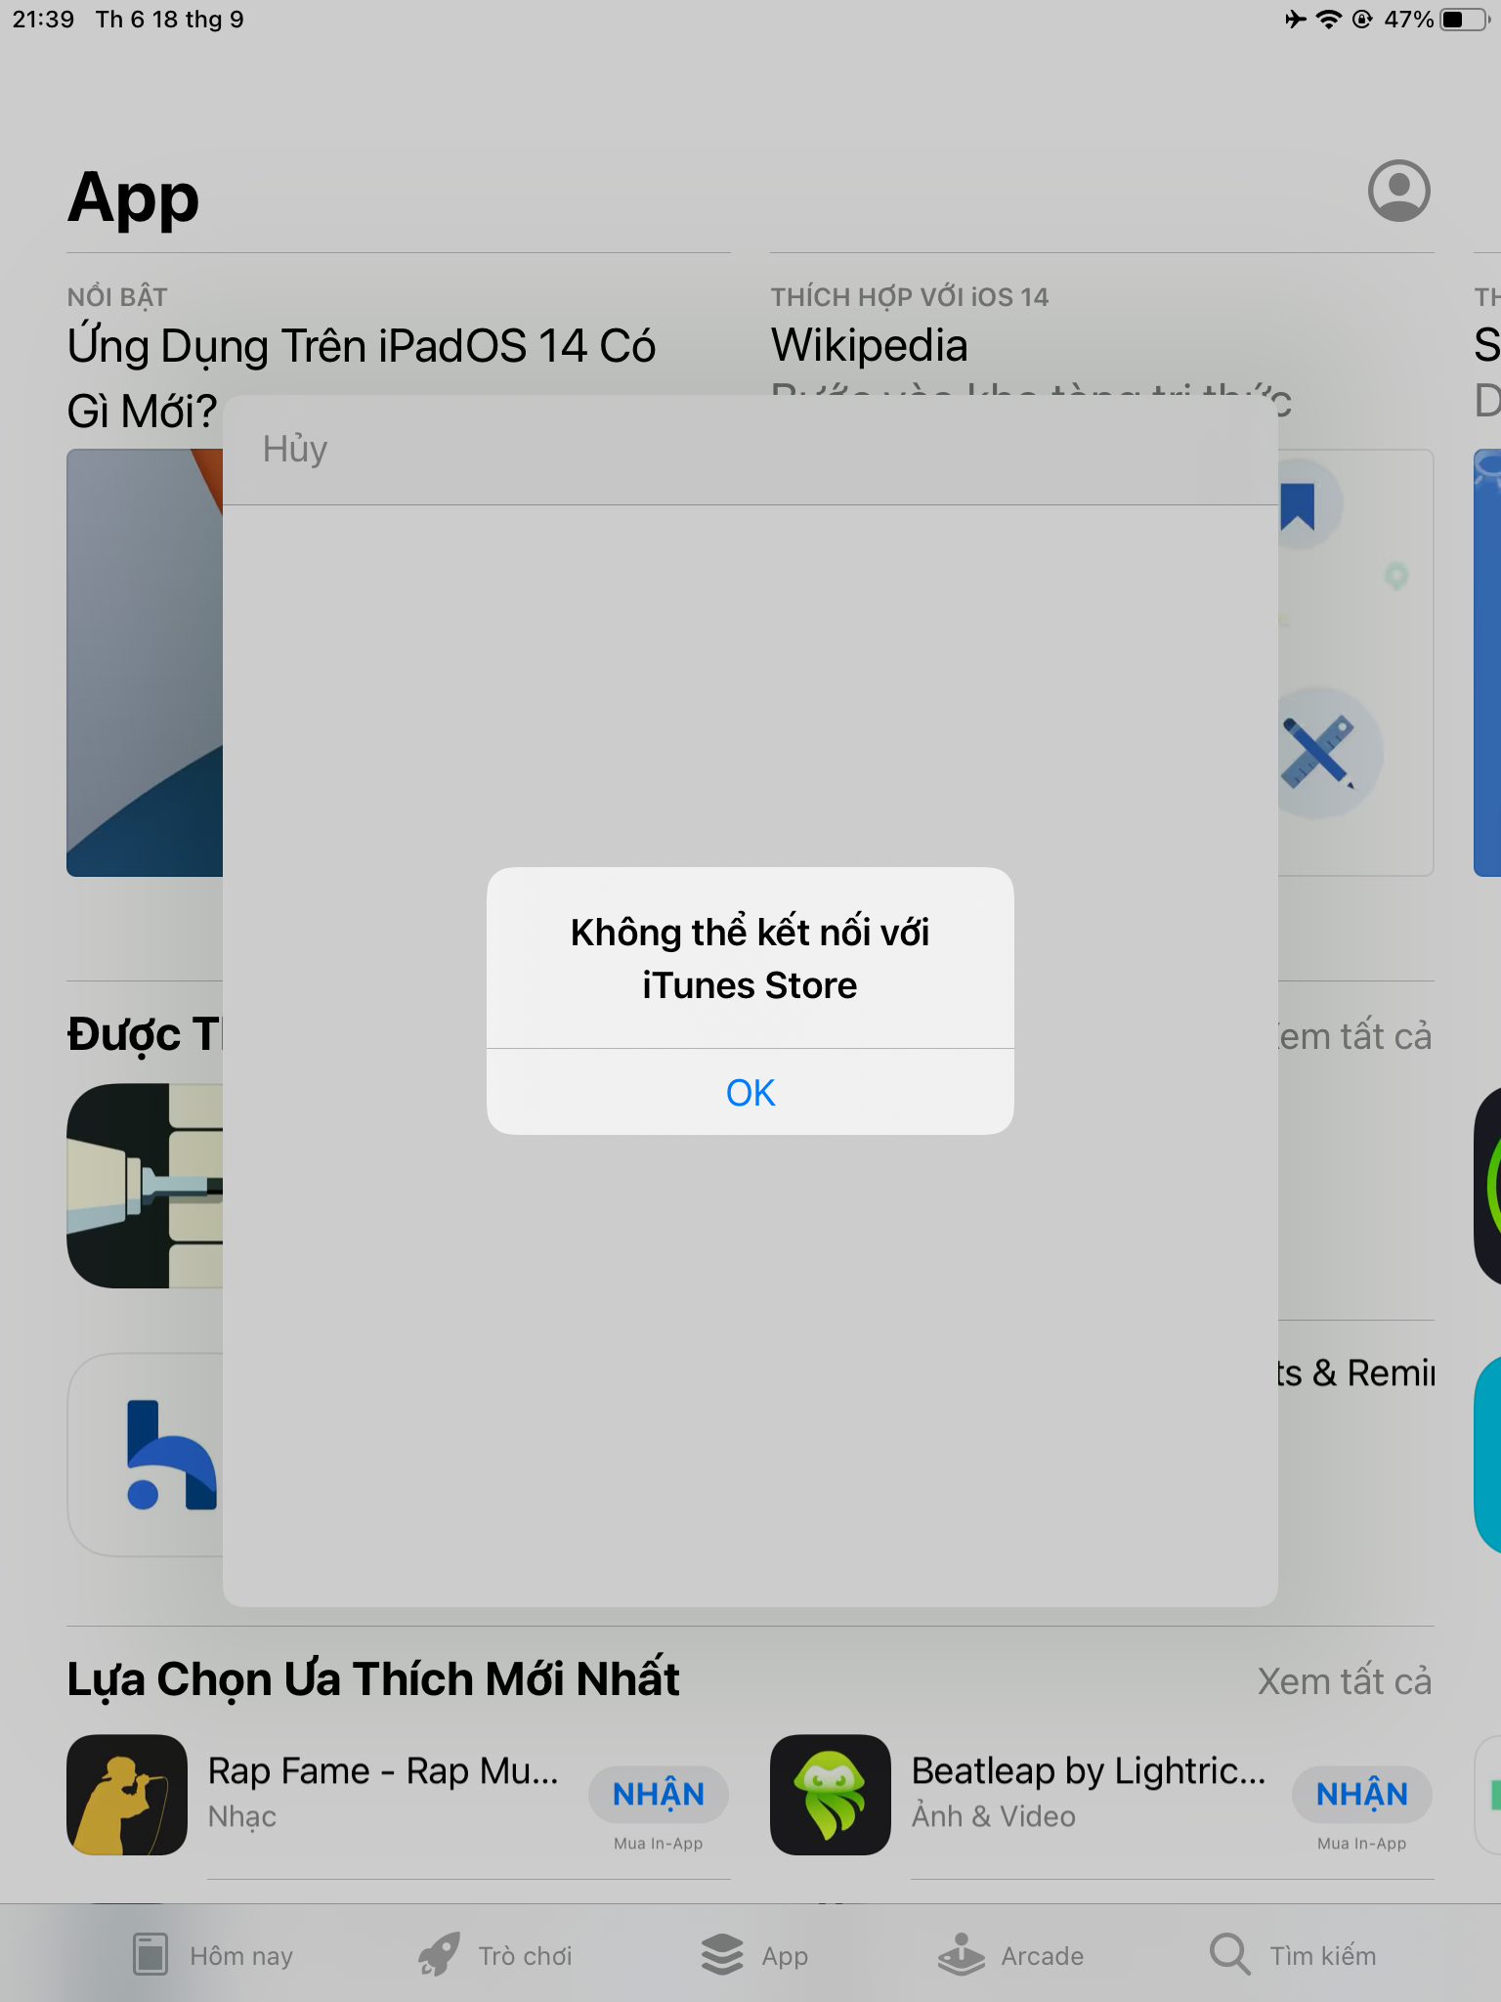Tap the Nhạc category under Rap Fame
This screenshot has width=1501, height=2002.
(x=242, y=1816)
